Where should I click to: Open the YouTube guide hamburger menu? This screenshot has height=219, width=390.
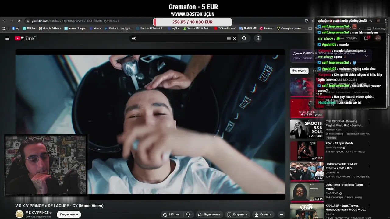pyautogui.click(x=7, y=38)
